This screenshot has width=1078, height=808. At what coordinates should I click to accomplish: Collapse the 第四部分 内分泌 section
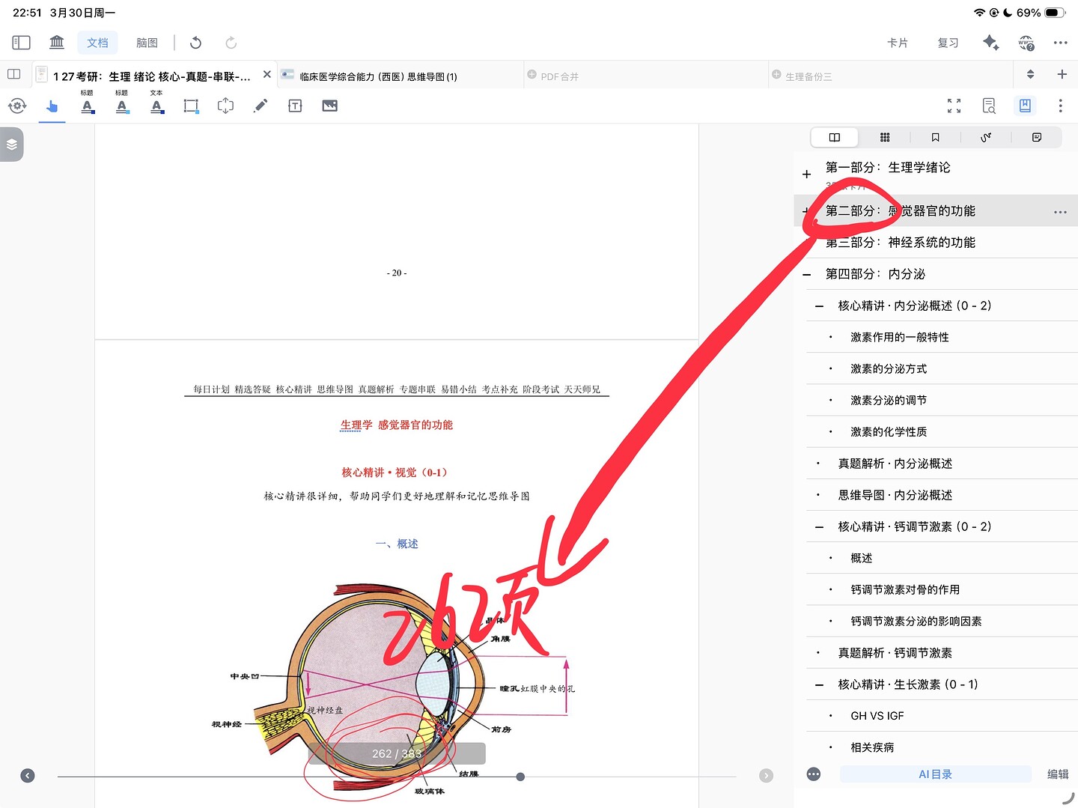click(806, 275)
